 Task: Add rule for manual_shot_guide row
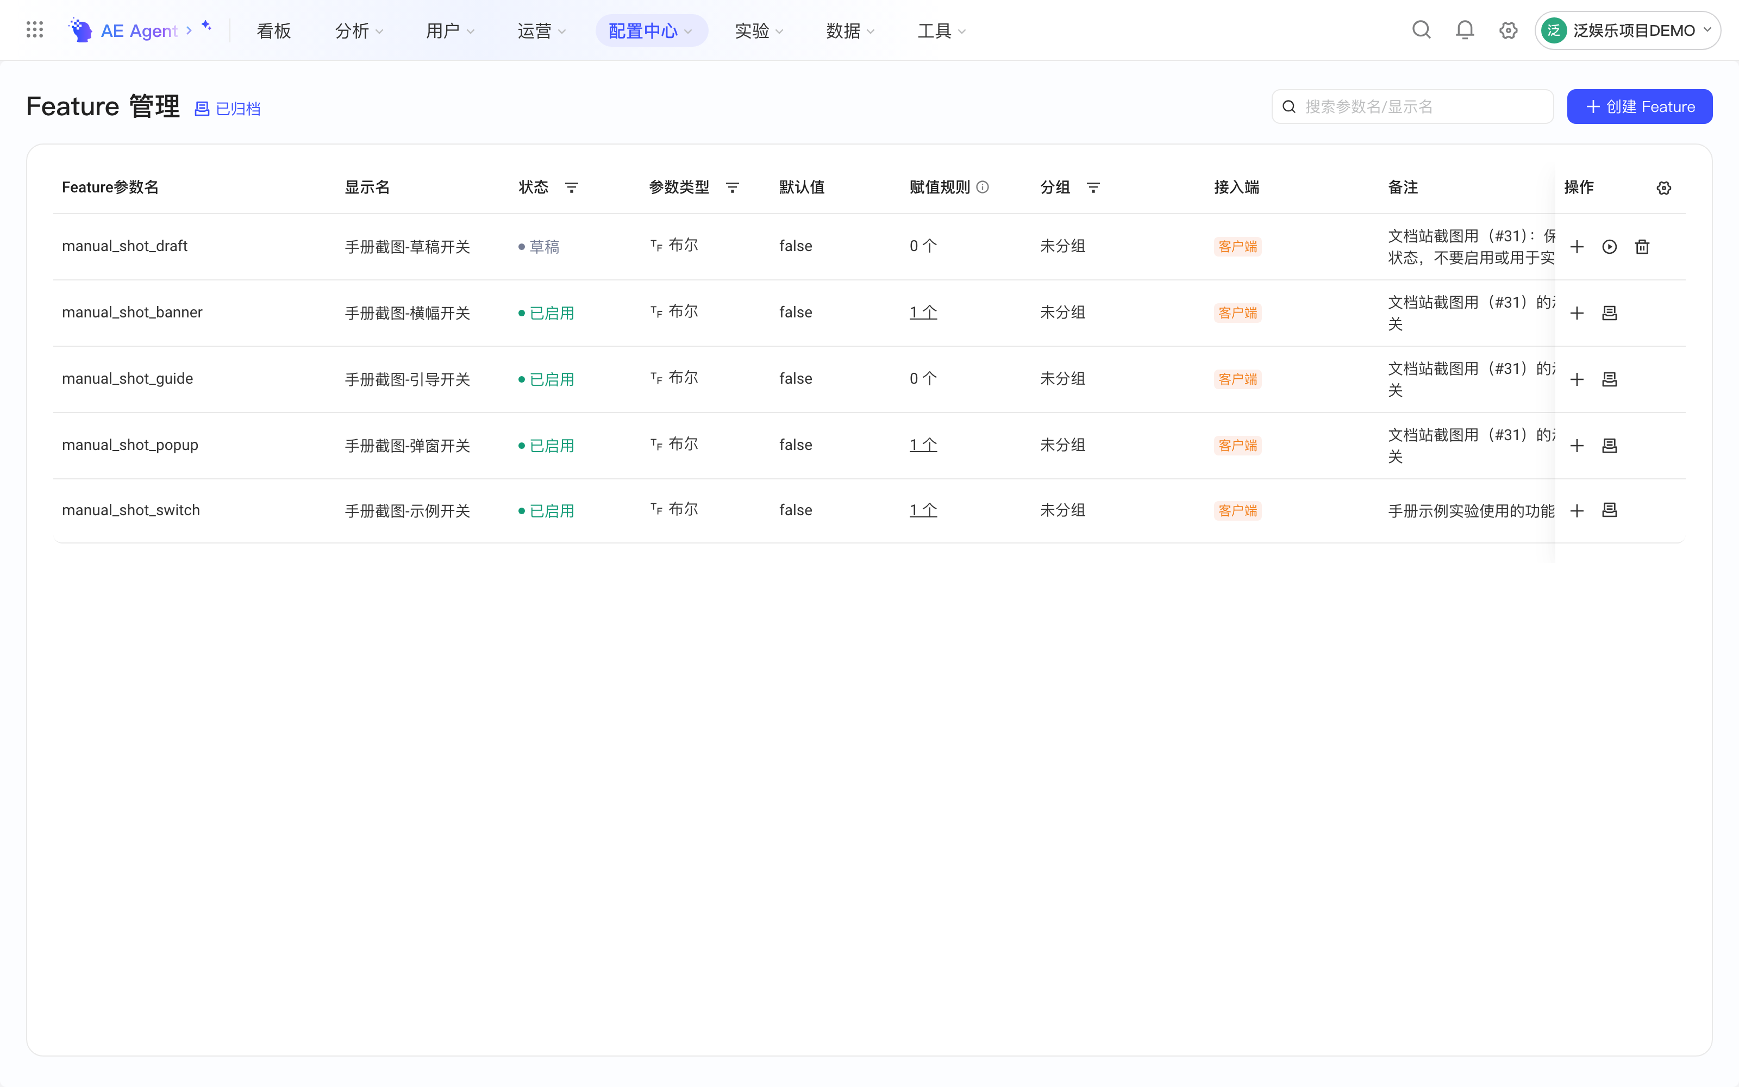tap(1577, 379)
